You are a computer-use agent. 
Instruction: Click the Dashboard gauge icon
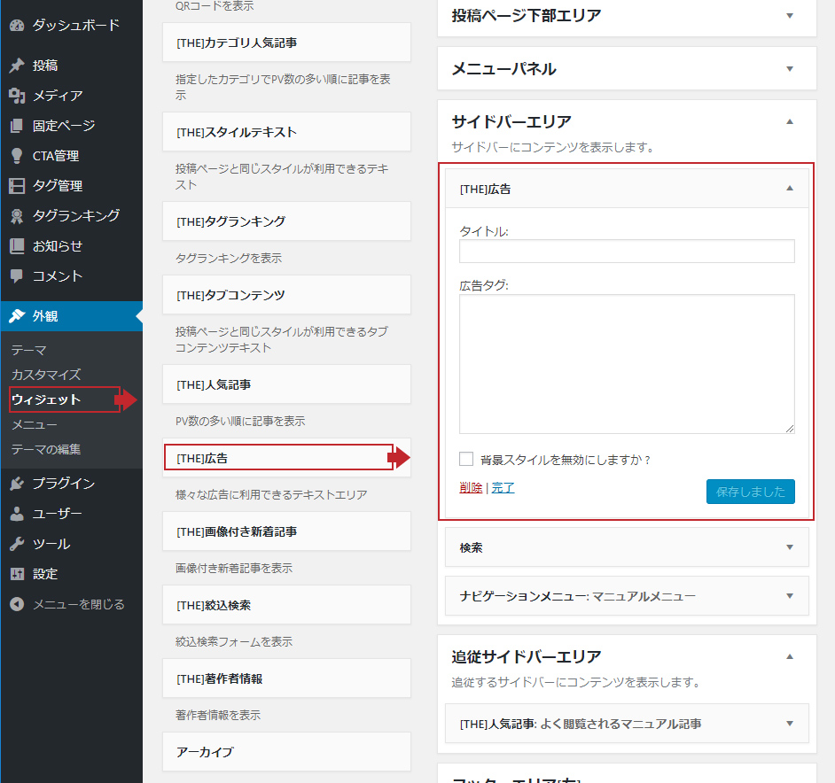[17, 25]
